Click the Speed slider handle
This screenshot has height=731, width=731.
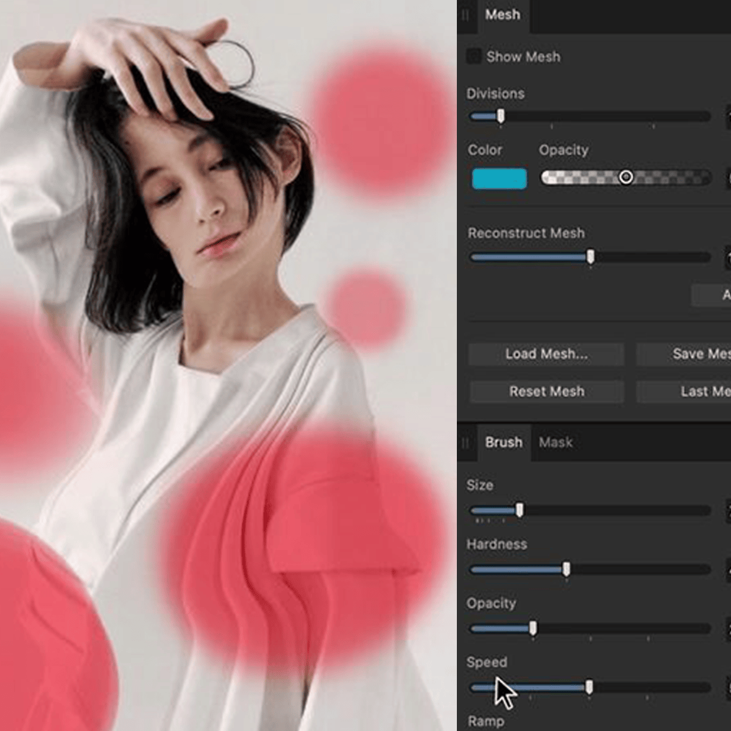coord(589,688)
